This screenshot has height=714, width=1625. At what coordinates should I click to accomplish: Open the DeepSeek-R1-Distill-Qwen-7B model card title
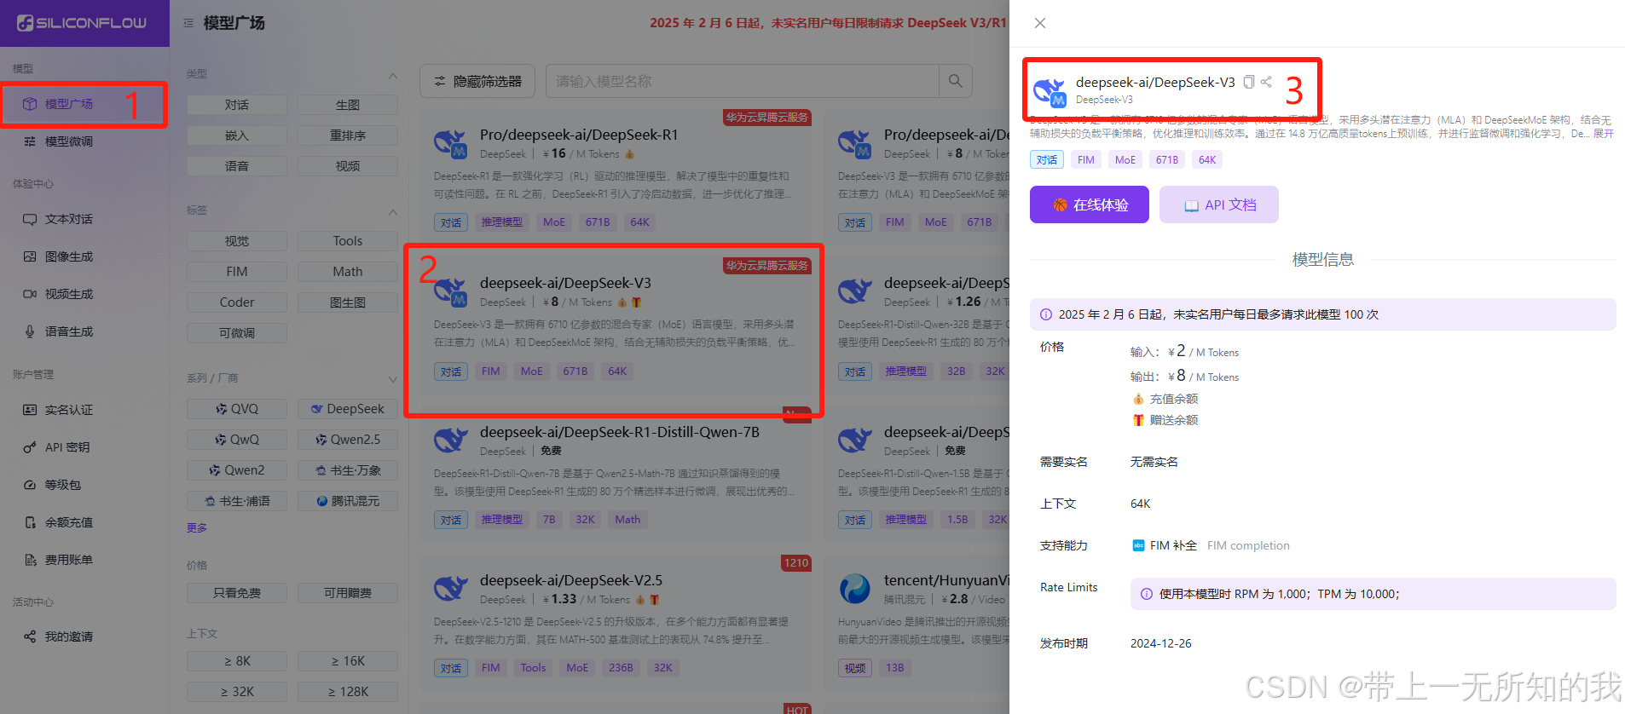pyautogui.click(x=620, y=432)
